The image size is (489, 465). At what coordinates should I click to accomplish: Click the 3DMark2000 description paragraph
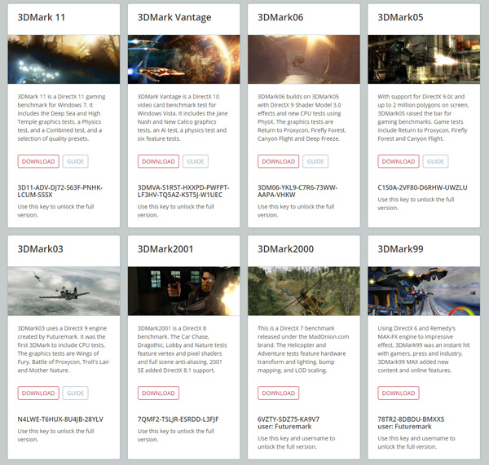[303, 349]
